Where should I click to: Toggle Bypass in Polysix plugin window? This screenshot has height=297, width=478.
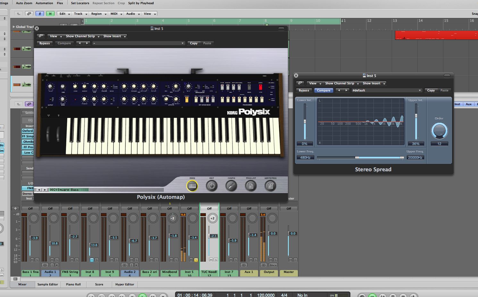pos(45,43)
